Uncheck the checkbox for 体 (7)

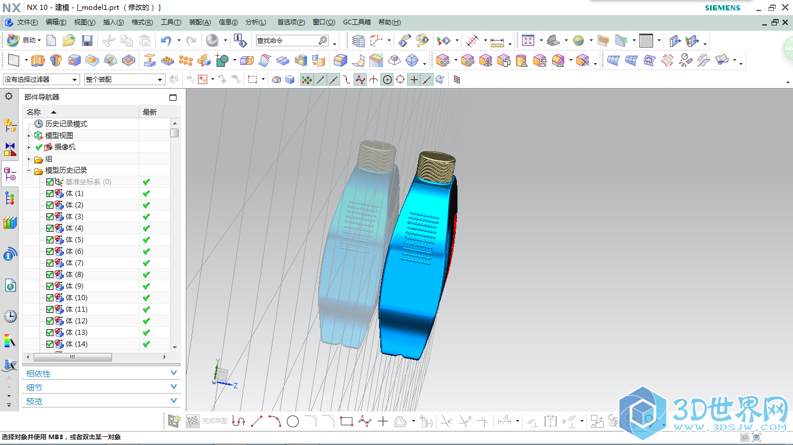(x=49, y=263)
